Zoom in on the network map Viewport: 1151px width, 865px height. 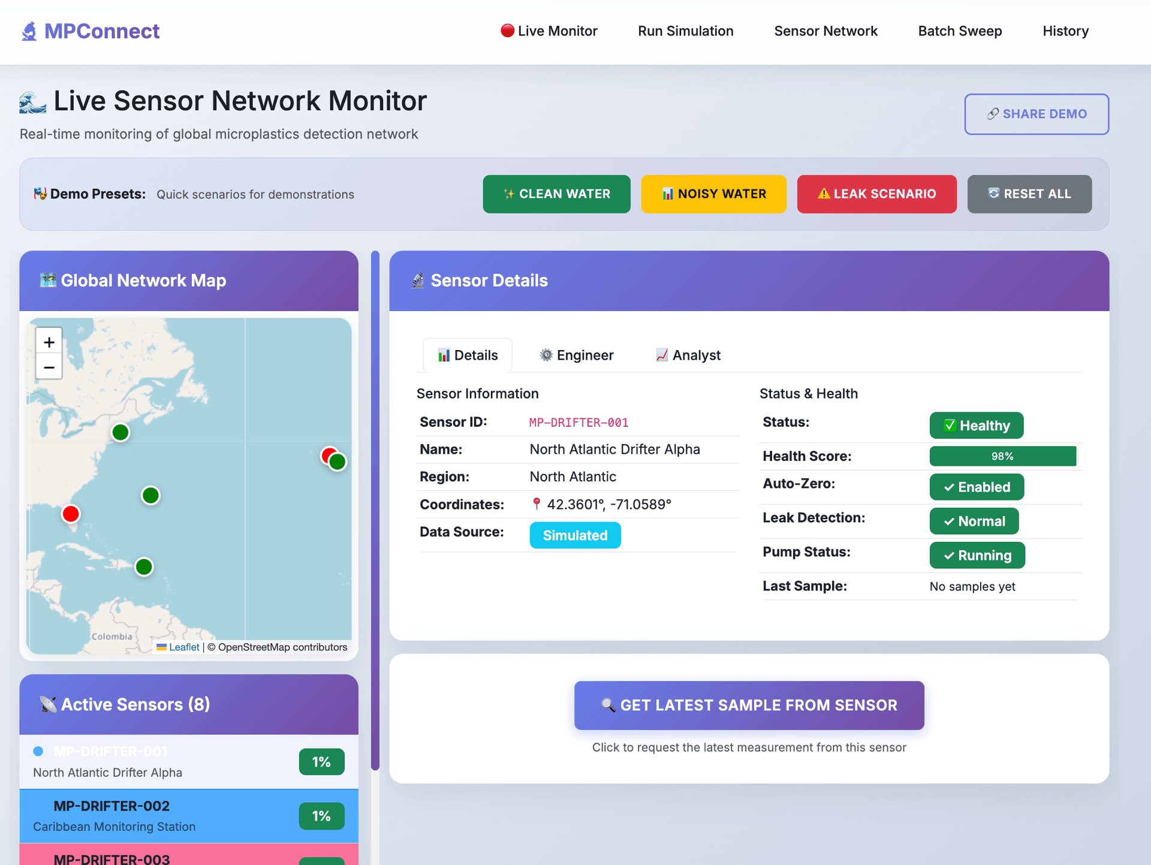49,342
